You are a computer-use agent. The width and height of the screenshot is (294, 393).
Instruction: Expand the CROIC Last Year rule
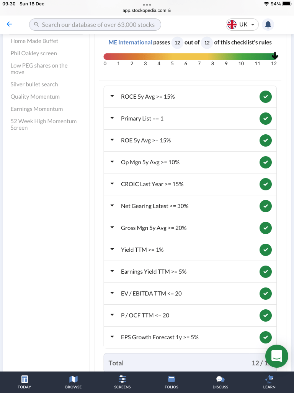pyautogui.click(x=112, y=184)
